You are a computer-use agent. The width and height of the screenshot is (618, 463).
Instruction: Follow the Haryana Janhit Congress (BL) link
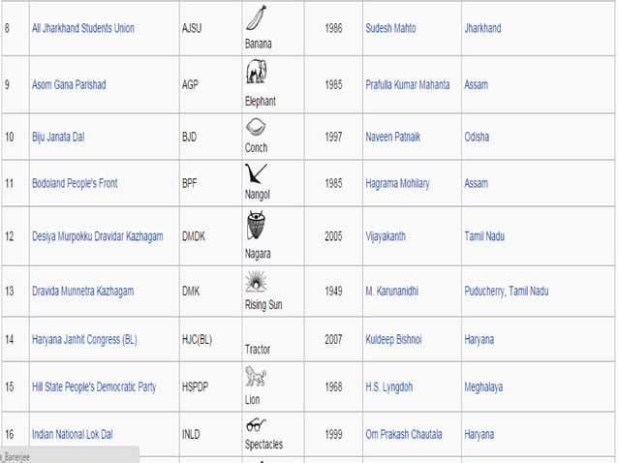(x=84, y=340)
